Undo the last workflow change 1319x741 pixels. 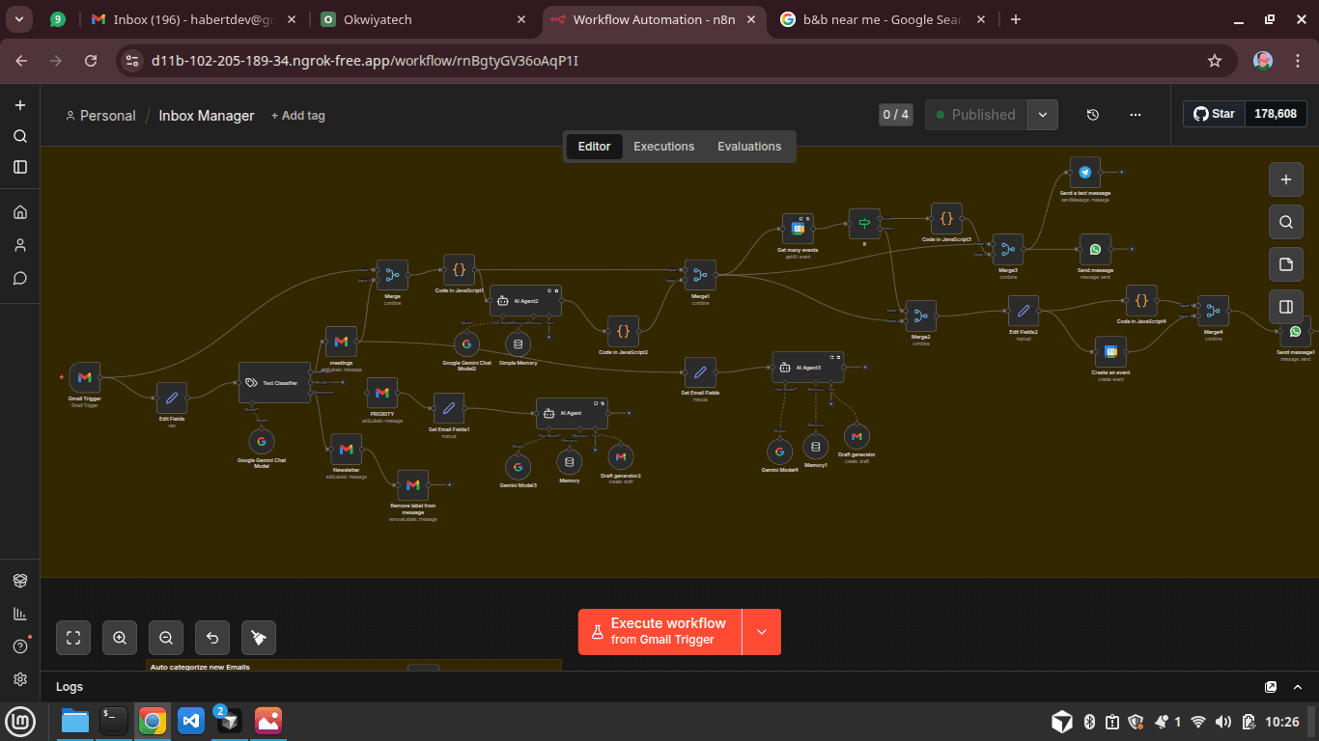click(211, 637)
